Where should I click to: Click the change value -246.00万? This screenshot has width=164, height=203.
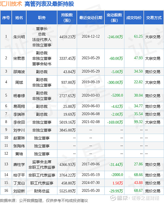pos(115,37)
